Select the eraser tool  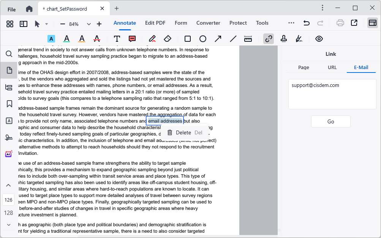coord(168,39)
